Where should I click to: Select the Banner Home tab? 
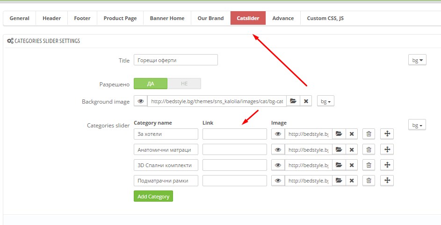click(x=167, y=18)
